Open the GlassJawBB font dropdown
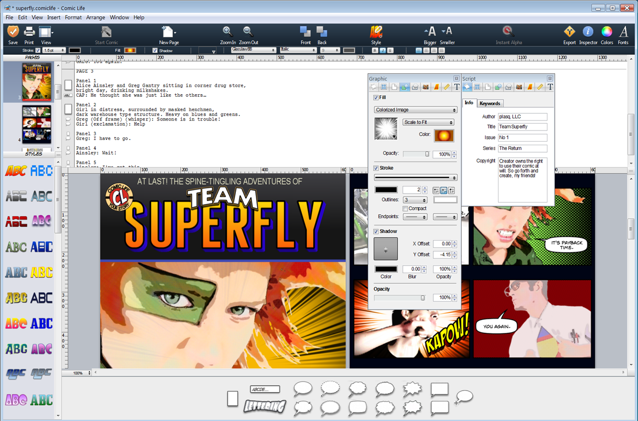The height and width of the screenshot is (421, 638). tap(253, 51)
